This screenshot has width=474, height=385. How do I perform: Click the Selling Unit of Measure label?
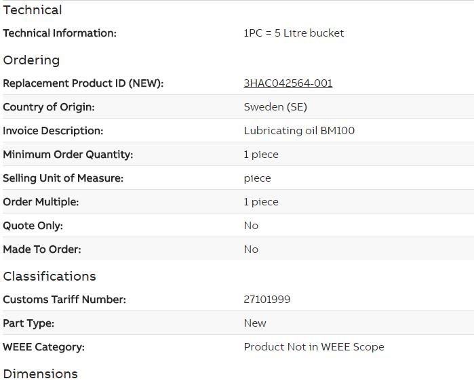click(x=63, y=178)
